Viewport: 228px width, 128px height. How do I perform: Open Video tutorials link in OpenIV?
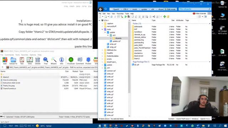pos(199,14)
